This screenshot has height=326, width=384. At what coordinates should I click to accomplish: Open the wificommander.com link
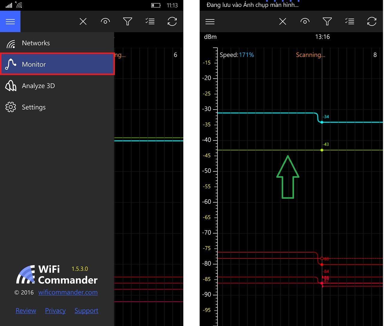click(x=68, y=292)
